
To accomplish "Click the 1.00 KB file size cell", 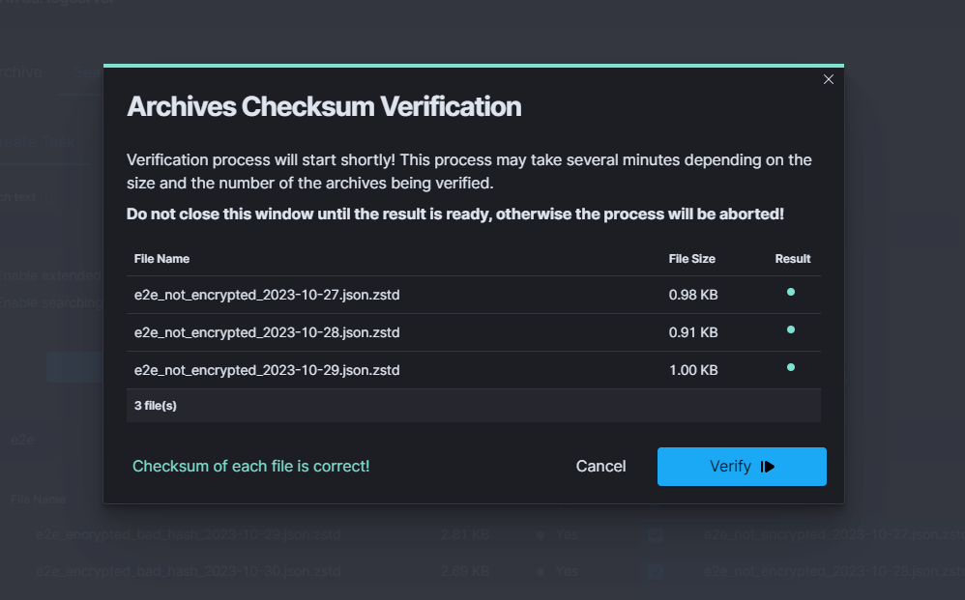I will 692,370.
